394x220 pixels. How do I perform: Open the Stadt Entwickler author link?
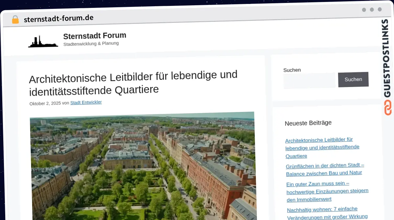tap(86, 102)
